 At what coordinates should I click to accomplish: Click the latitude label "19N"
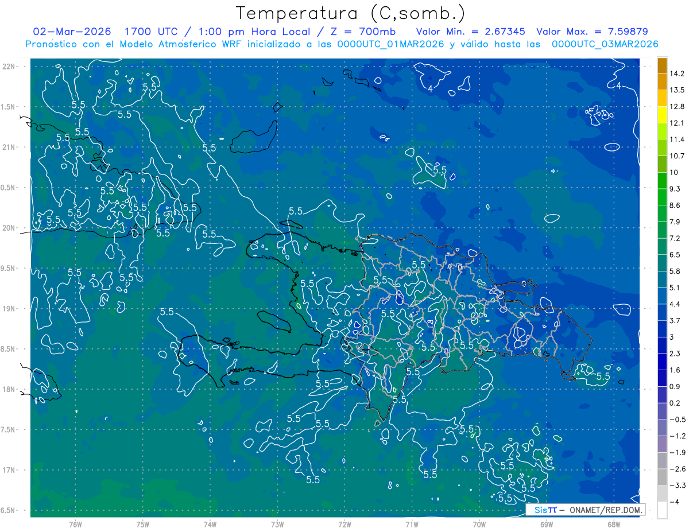click(x=8, y=309)
